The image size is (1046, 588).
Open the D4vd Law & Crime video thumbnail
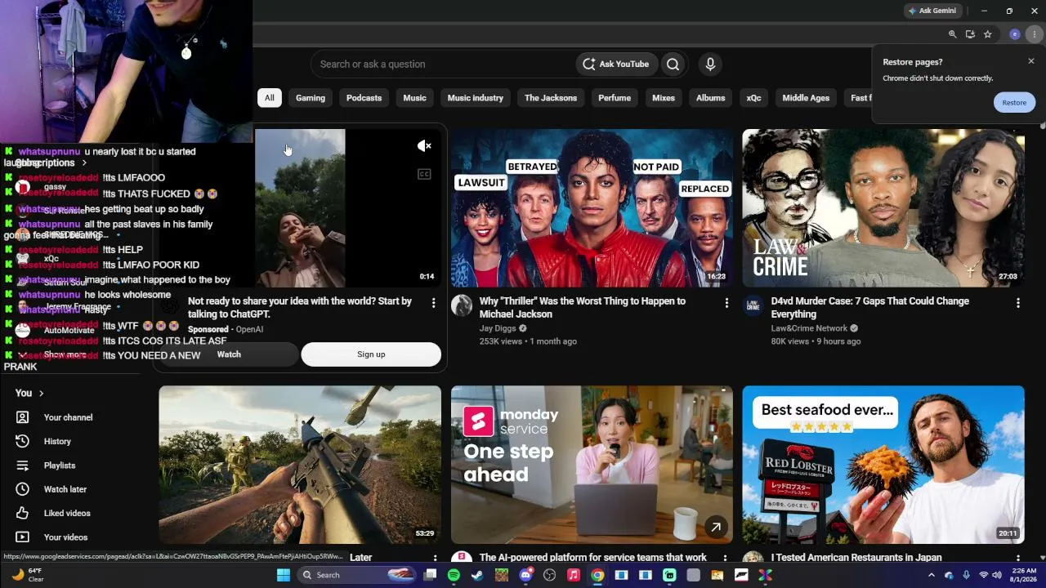[883, 208]
